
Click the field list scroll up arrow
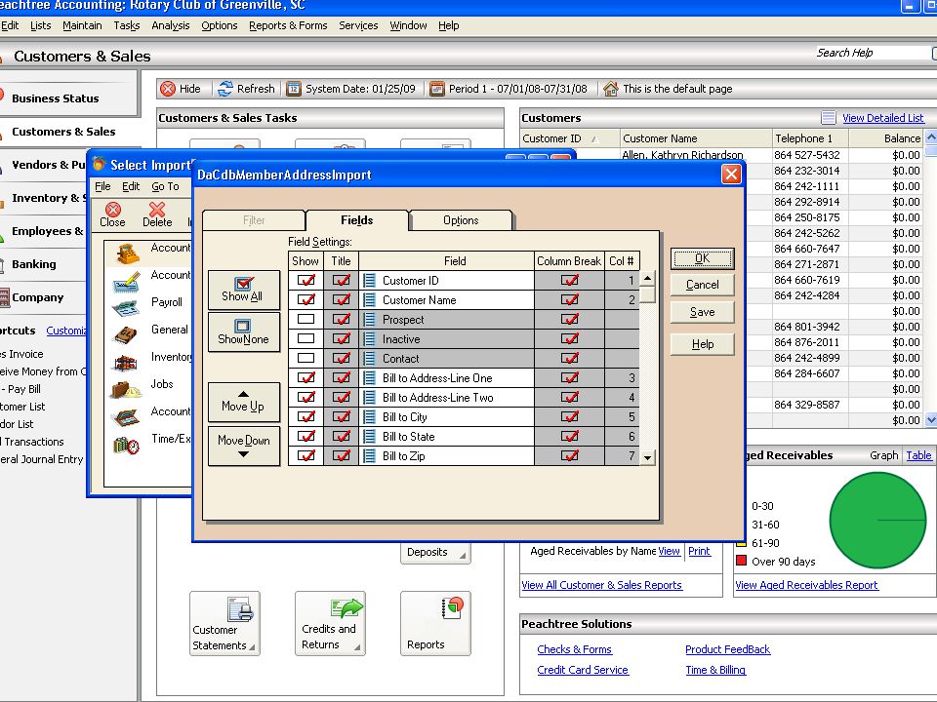(x=648, y=279)
